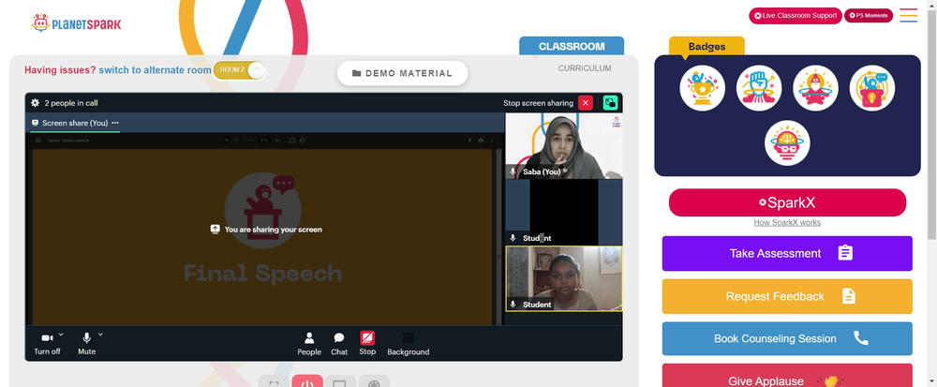937x387 pixels.
Task: Turn off the camera
Action: [x=47, y=343]
